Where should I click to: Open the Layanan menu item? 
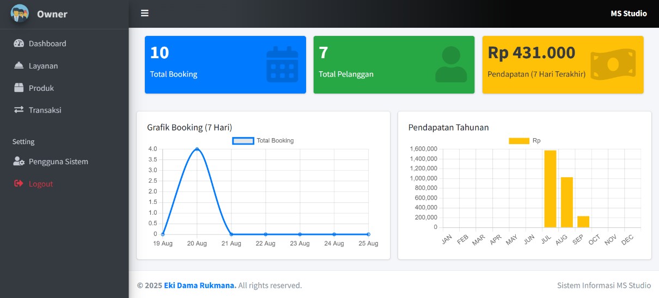43,66
